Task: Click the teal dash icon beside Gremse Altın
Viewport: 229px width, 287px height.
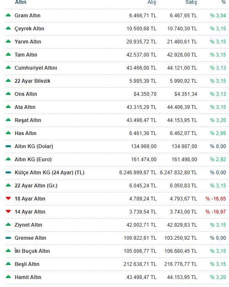Action: click(8, 238)
